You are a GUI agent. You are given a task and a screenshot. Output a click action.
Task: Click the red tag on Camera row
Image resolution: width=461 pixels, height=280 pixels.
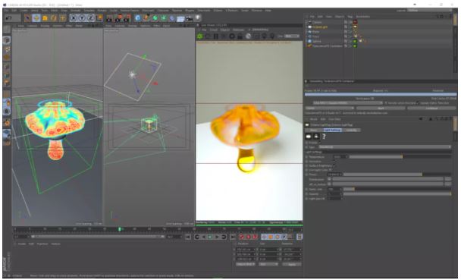click(355, 22)
